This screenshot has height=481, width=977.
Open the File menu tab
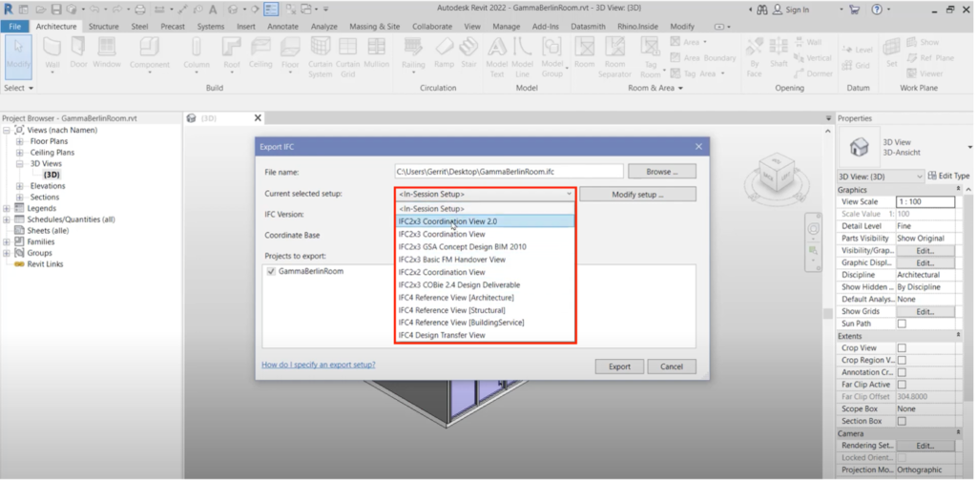[x=15, y=27]
